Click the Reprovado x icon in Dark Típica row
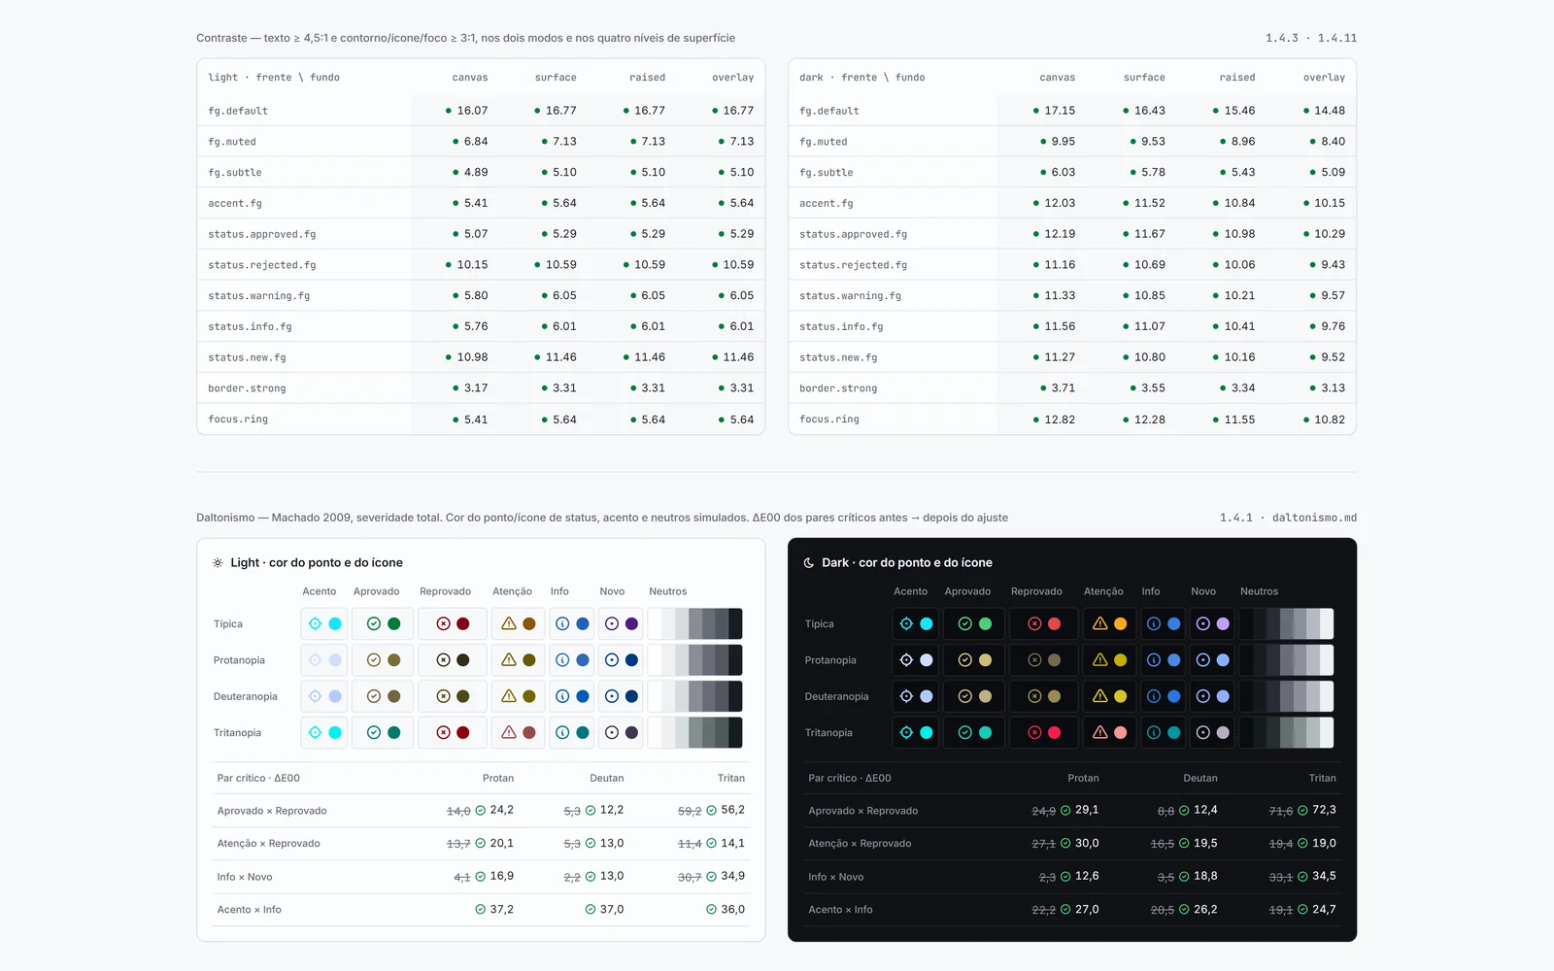This screenshot has height=971, width=1554. click(1034, 623)
